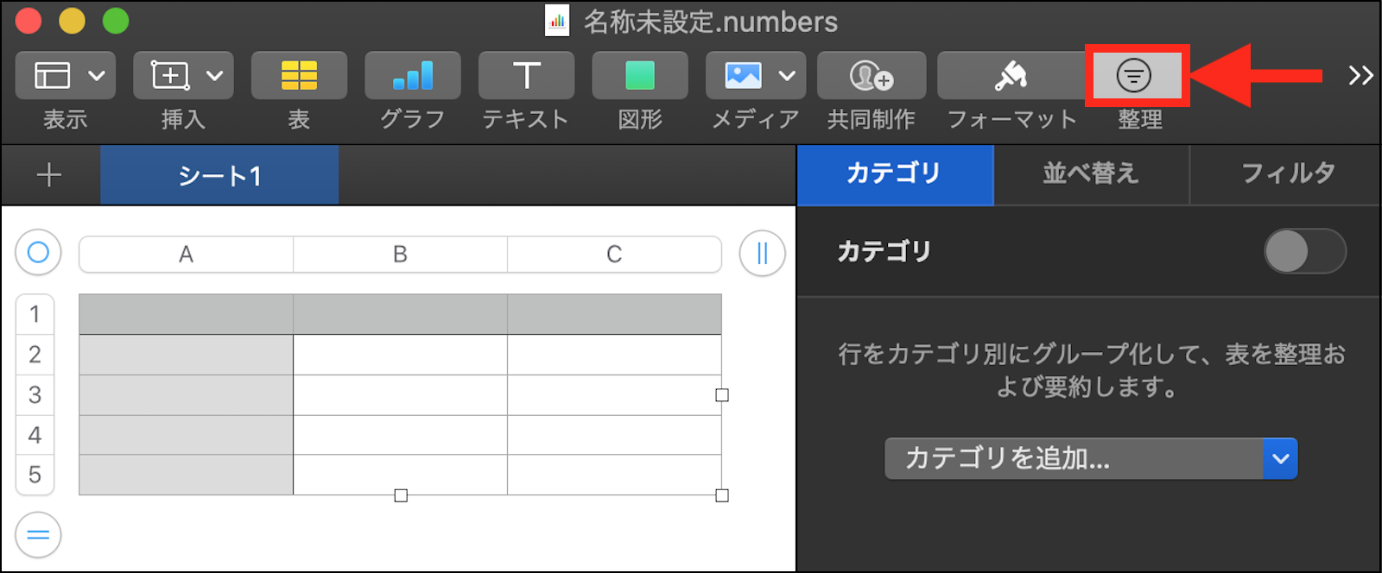Insert a text box with テキスト
The height and width of the screenshot is (573, 1382).
[x=526, y=76]
